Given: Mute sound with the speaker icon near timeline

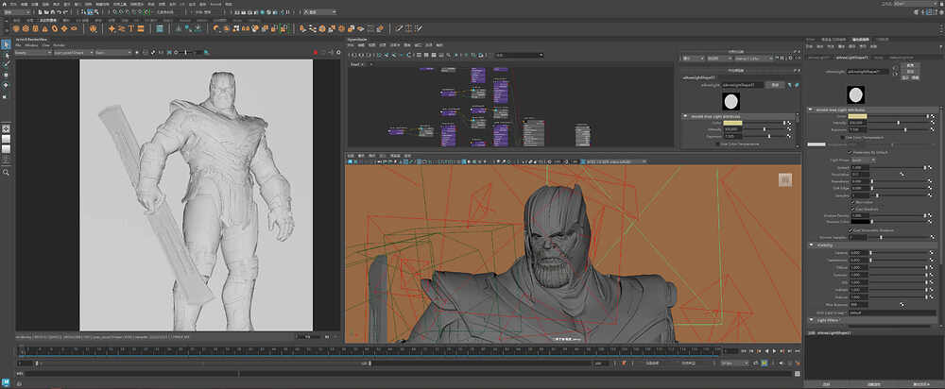Looking at the screenshot, I should pos(782,364).
